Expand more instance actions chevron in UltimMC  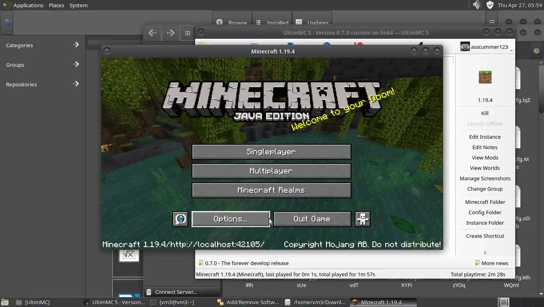[485, 253]
